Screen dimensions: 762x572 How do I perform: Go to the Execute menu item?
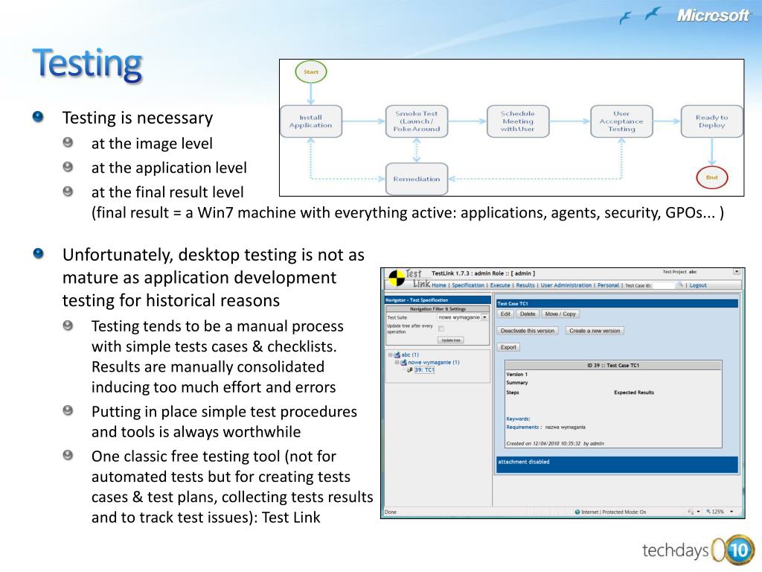click(500, 285)
